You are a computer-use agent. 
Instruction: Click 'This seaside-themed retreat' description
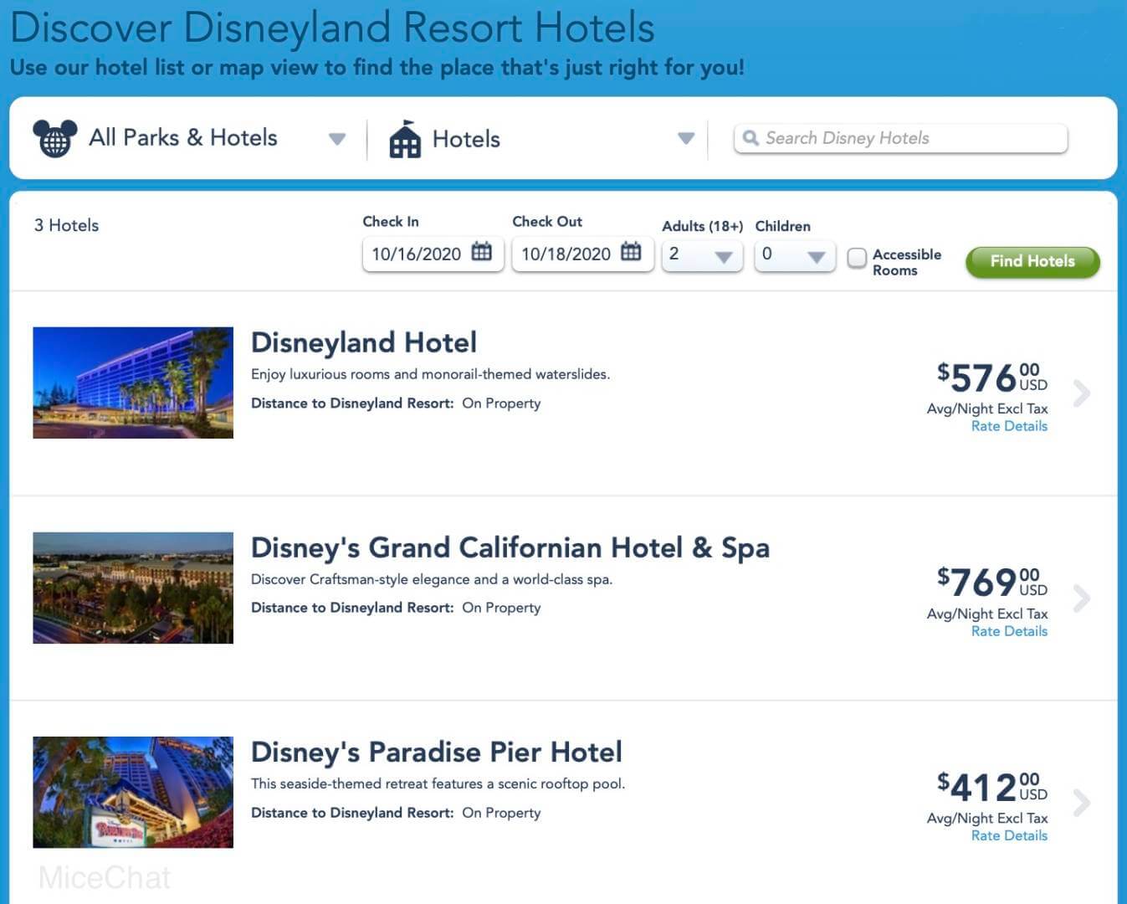(438, 783)
